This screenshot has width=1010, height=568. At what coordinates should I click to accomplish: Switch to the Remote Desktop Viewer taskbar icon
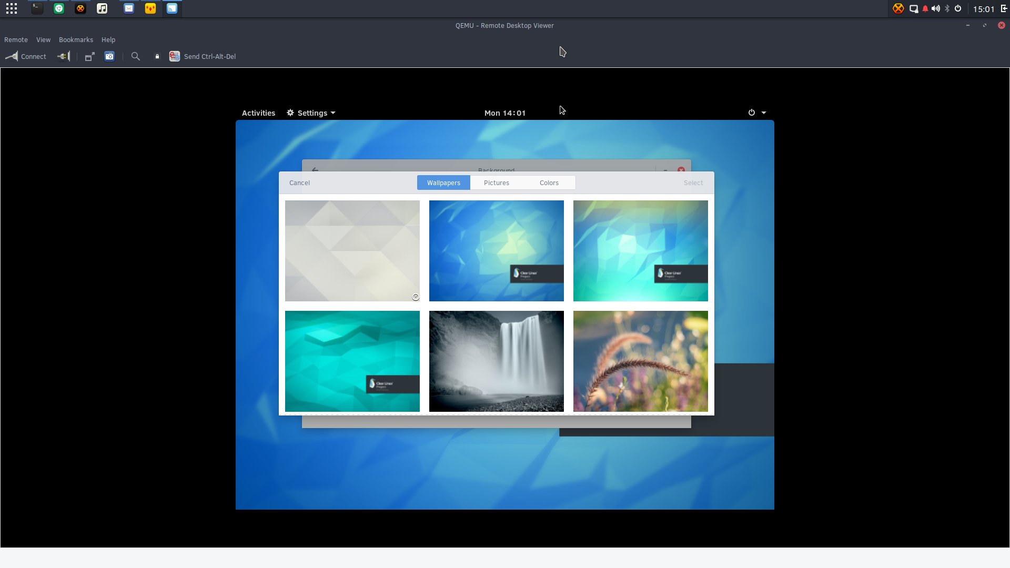(172, 8)
